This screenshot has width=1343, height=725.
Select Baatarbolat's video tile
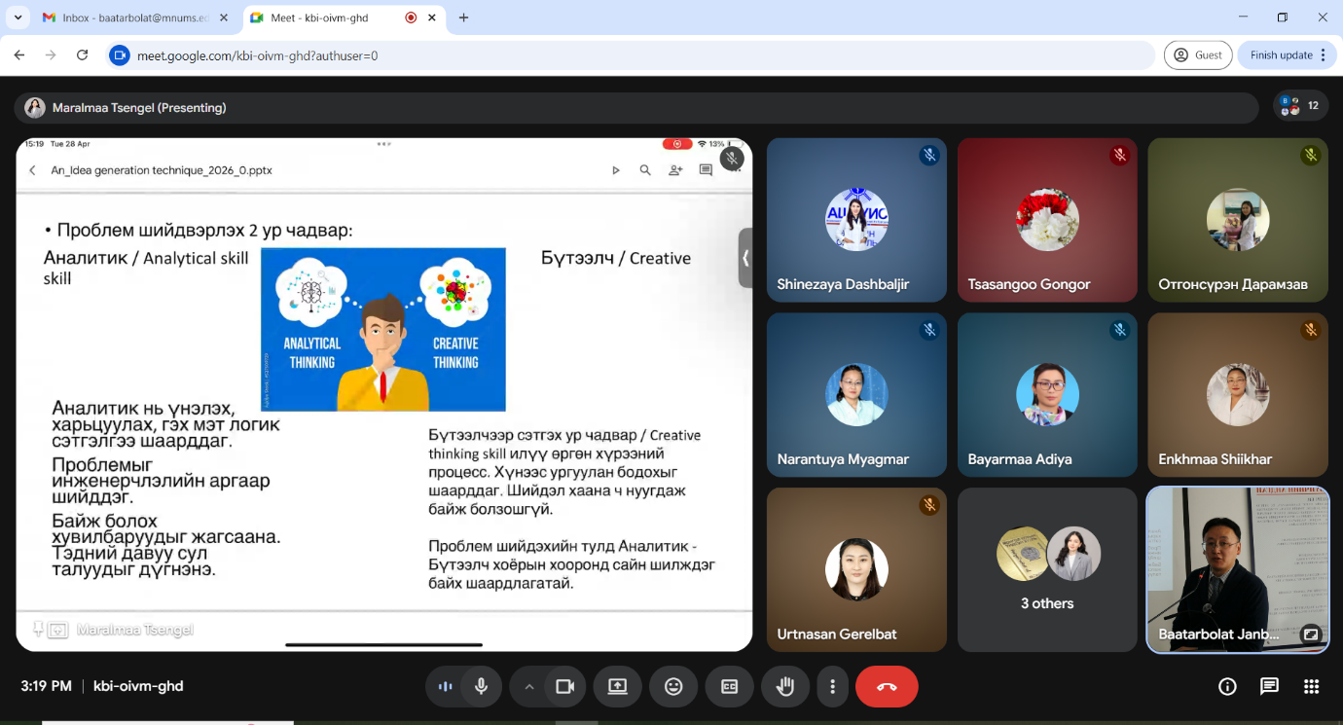tap(1237, 569)
